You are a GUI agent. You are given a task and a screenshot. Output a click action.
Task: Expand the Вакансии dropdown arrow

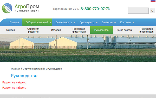[x=115, y=23]
